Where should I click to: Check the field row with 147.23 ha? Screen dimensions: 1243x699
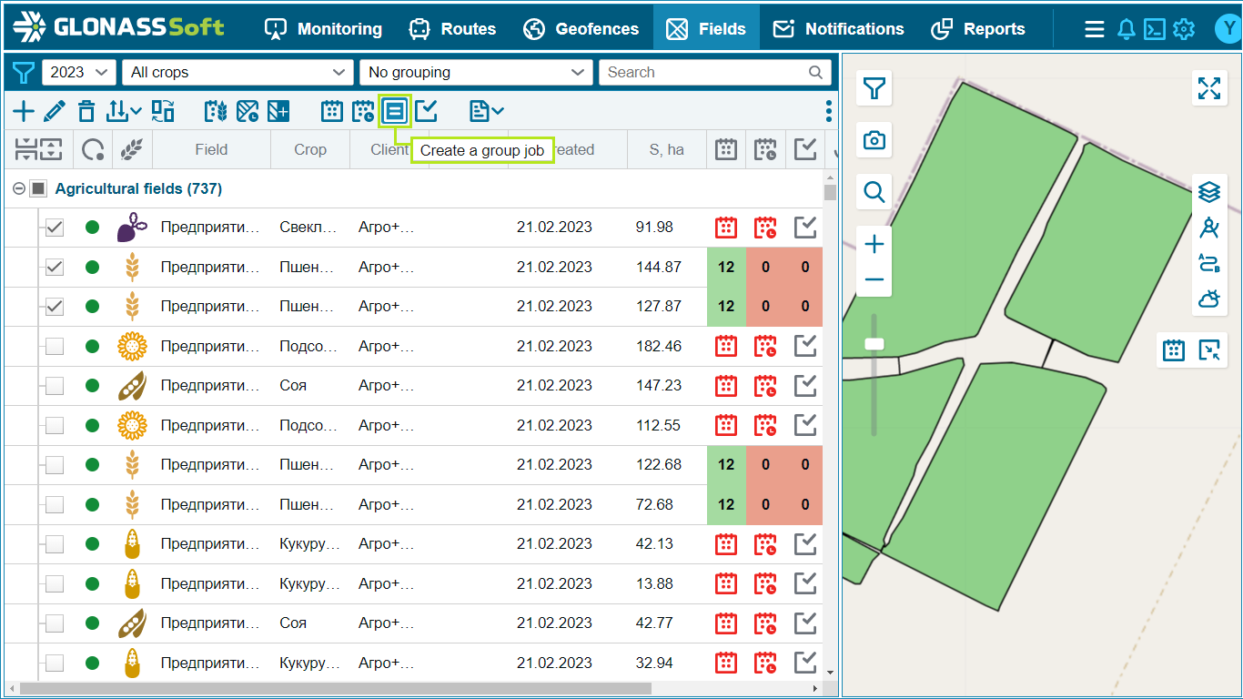click(55, 385)
